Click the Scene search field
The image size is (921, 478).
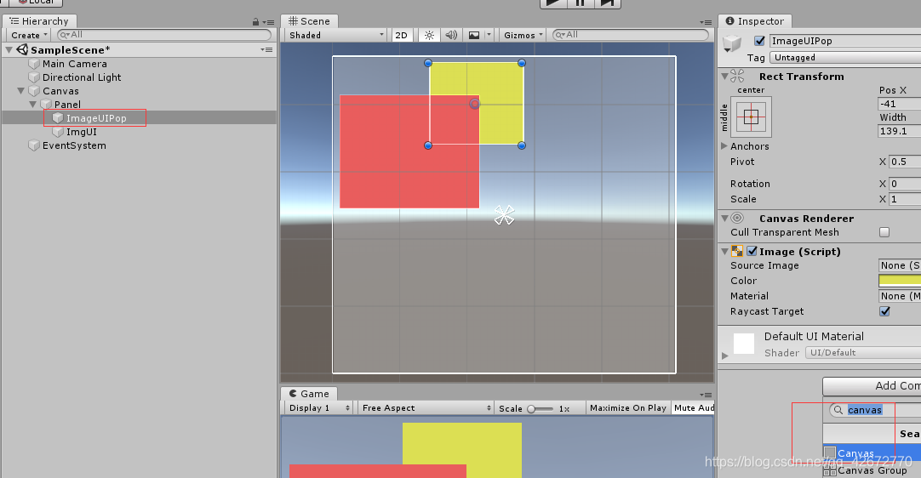point(630,35)
